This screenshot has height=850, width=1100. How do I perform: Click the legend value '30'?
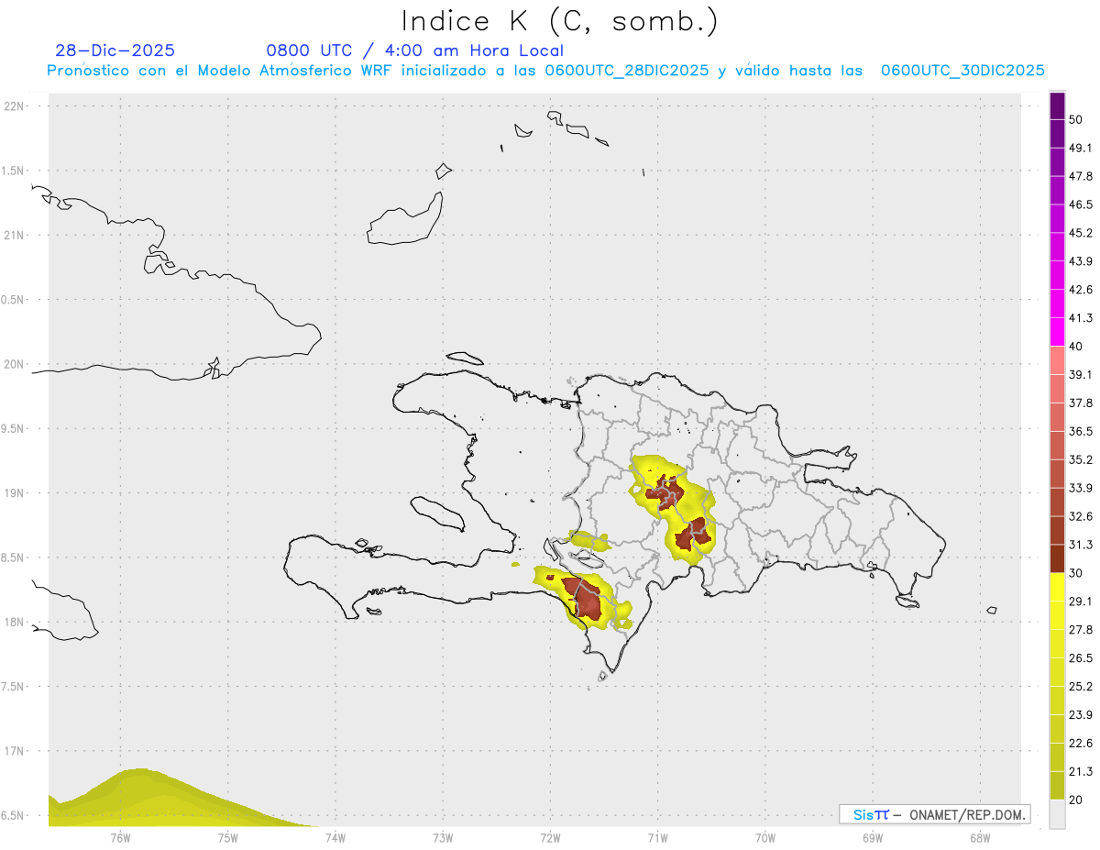[1076, 573]
